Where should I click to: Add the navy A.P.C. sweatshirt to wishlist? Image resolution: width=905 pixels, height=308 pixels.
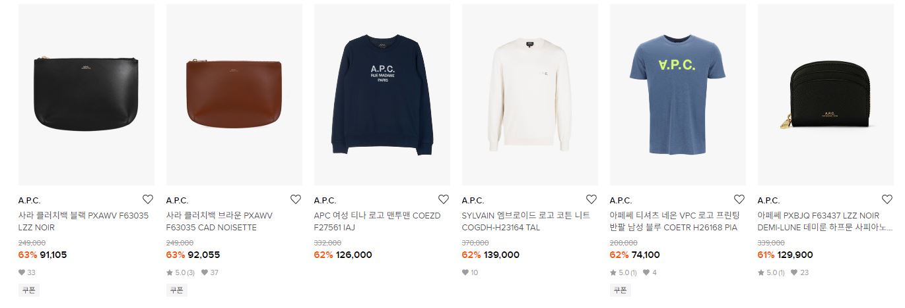coord(444,199)
